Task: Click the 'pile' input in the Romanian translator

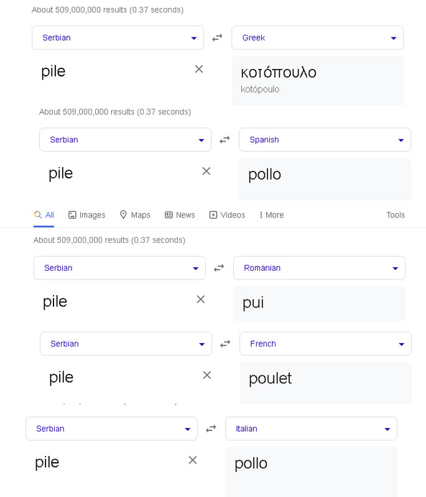Action: (x=112, y=302)
